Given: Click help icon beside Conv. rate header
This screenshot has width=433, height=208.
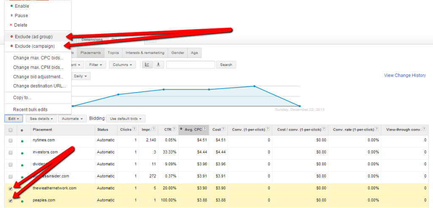Looking at the screenshot, I should coord(376,129).
